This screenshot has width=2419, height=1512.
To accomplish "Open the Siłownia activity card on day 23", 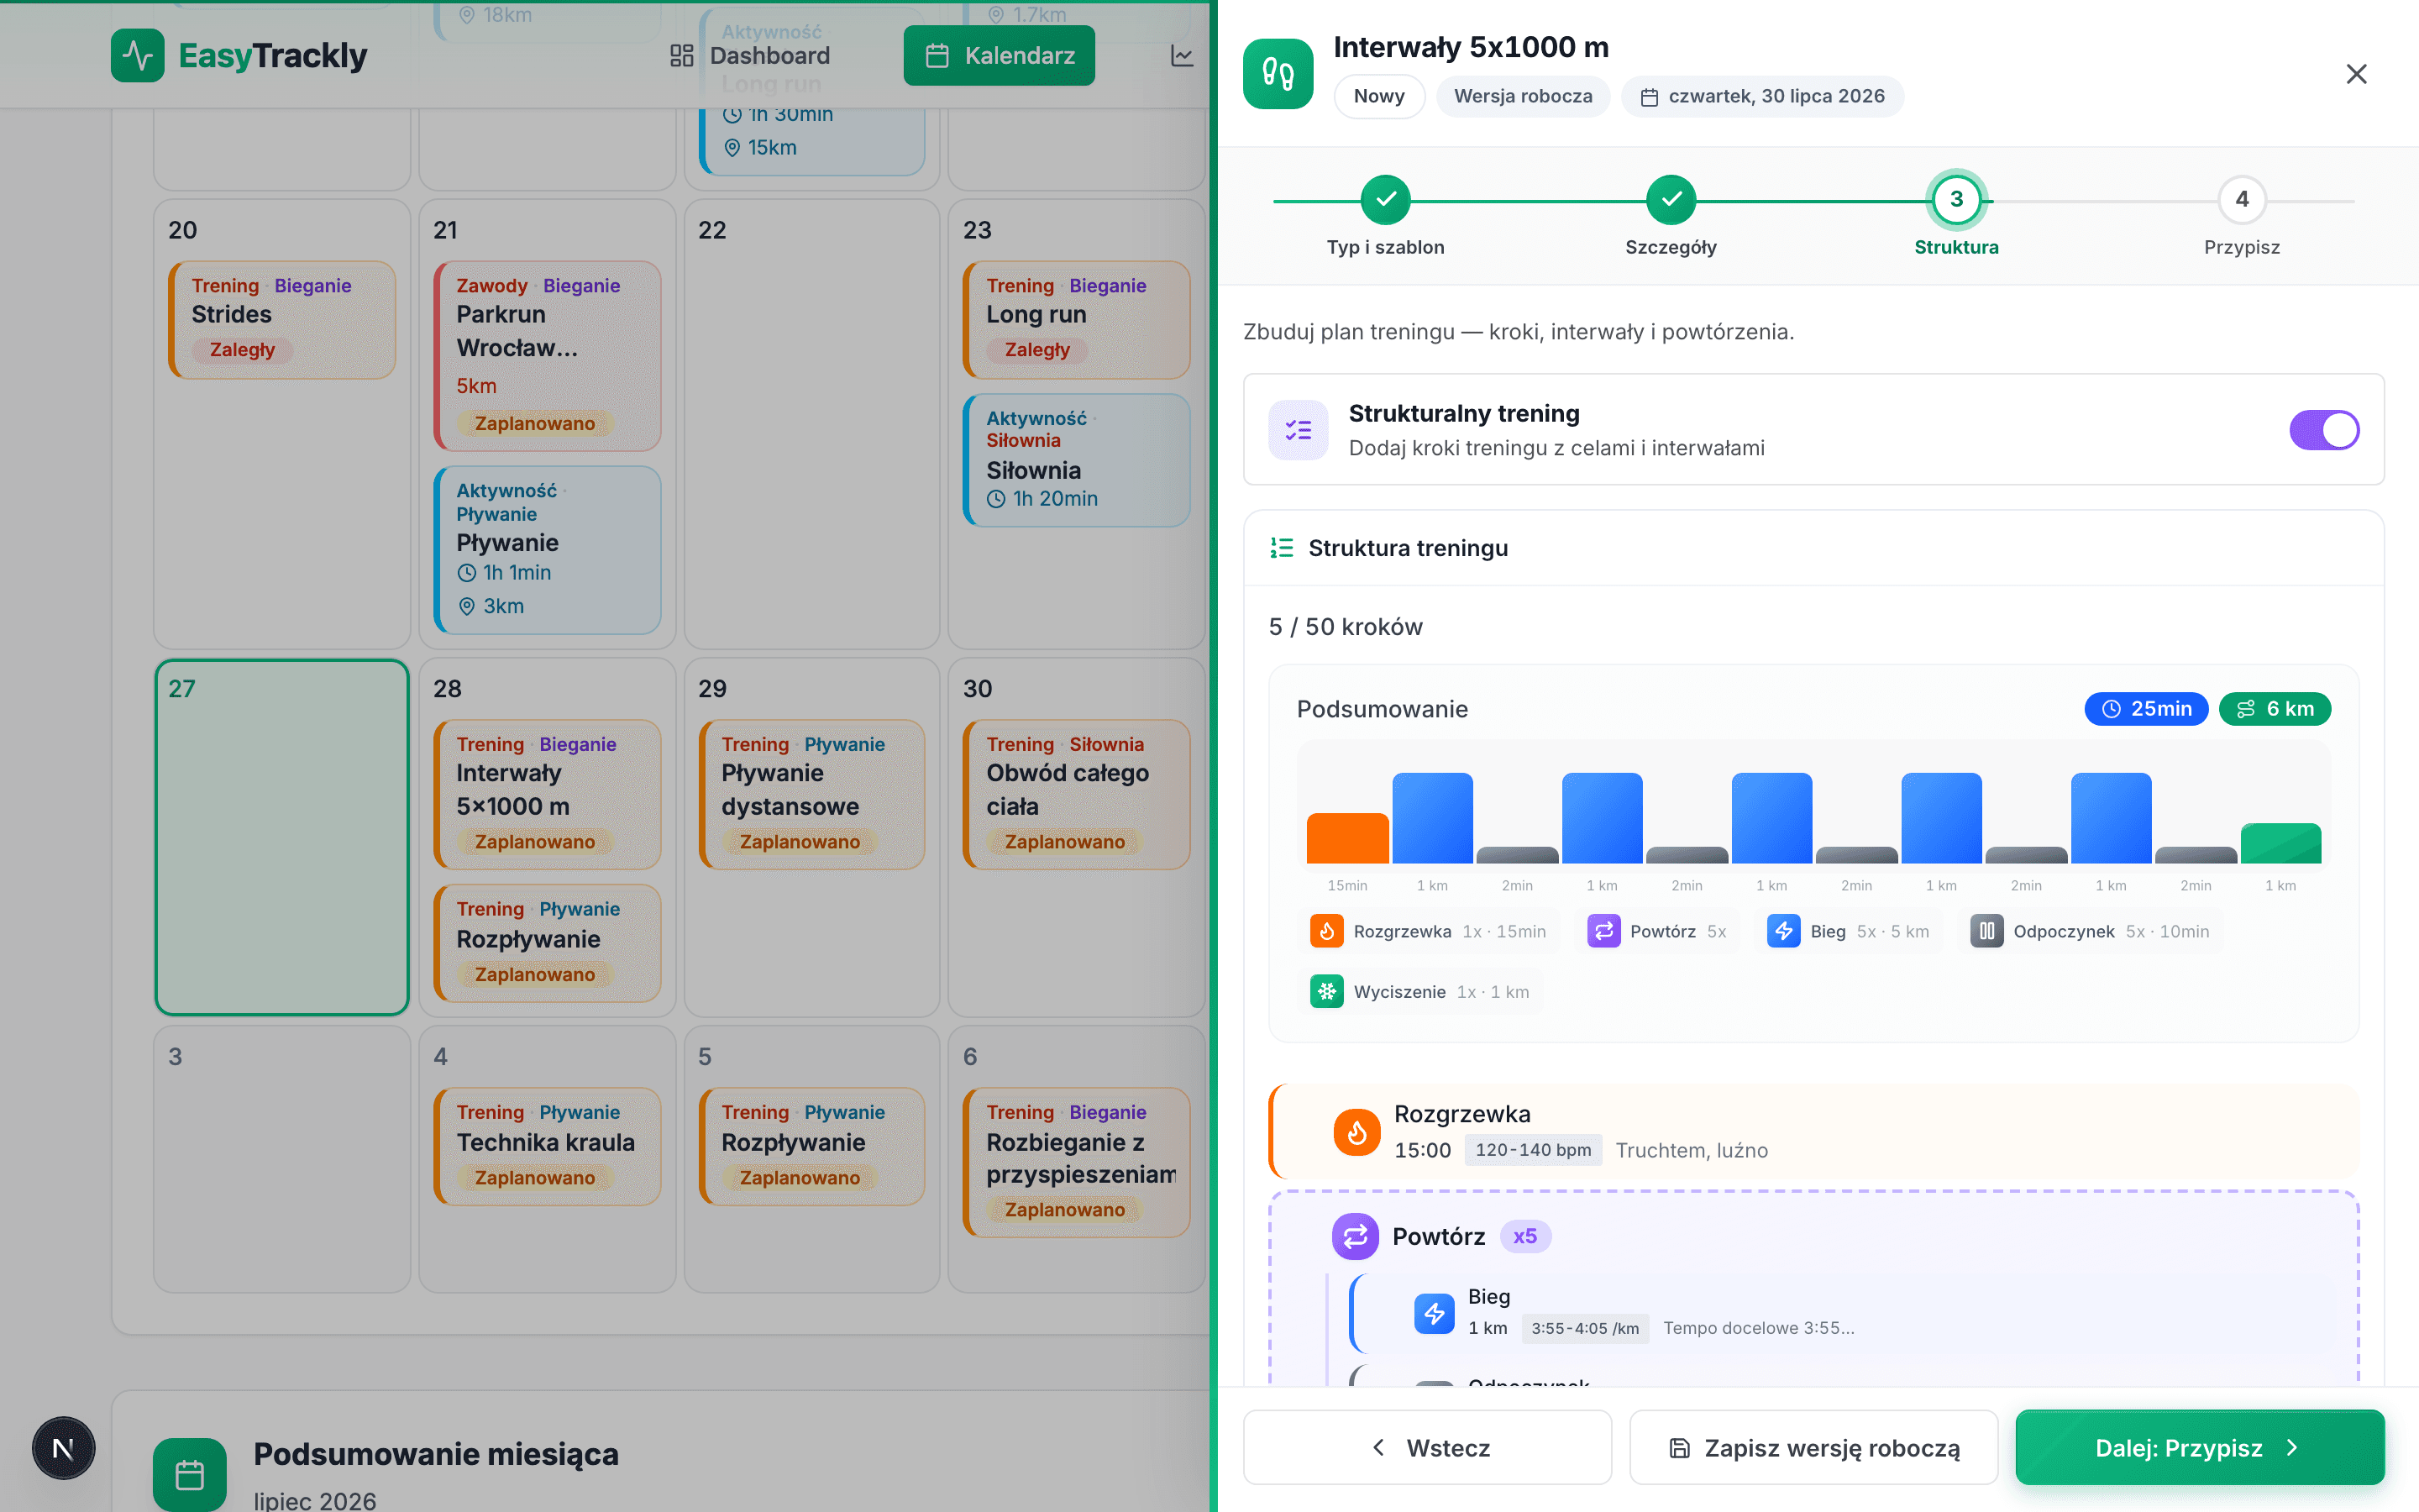I will 1077,460.
